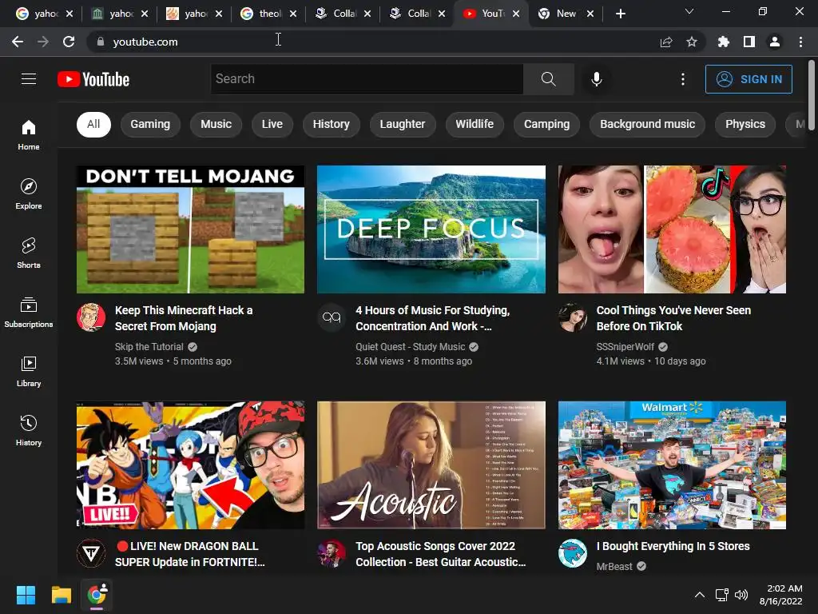The height and width of the screenshot is (614, 818).
Task: Click the acoustic songs channel avatar
Action: click(332, 553)
